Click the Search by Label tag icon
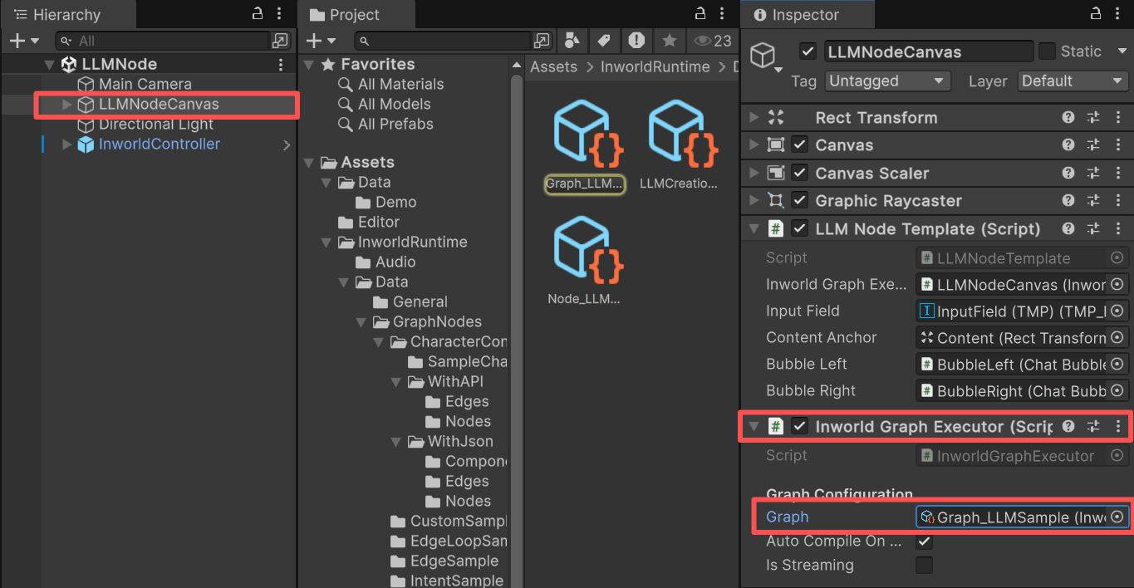Viewport: 1134px width, 588px height. coord(603,41)
